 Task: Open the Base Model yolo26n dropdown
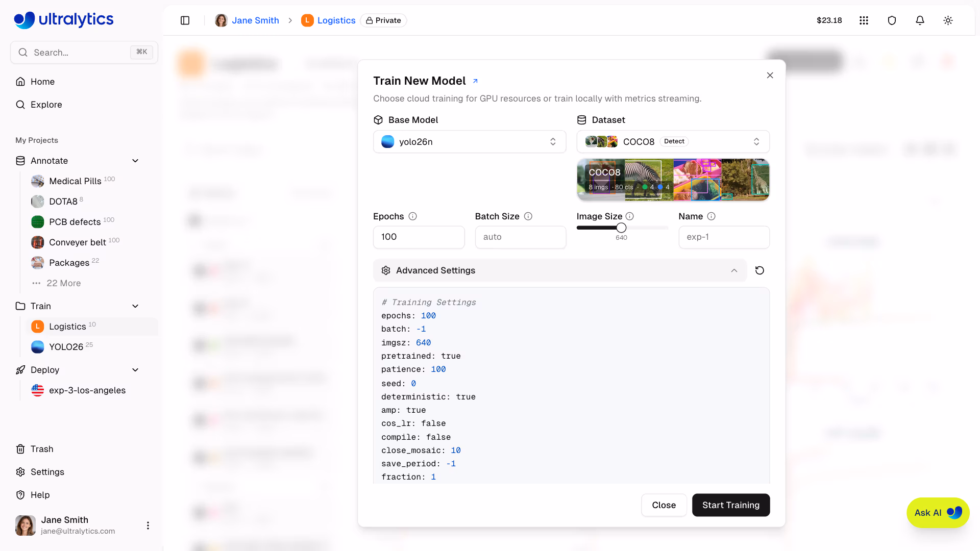[470, 142]
